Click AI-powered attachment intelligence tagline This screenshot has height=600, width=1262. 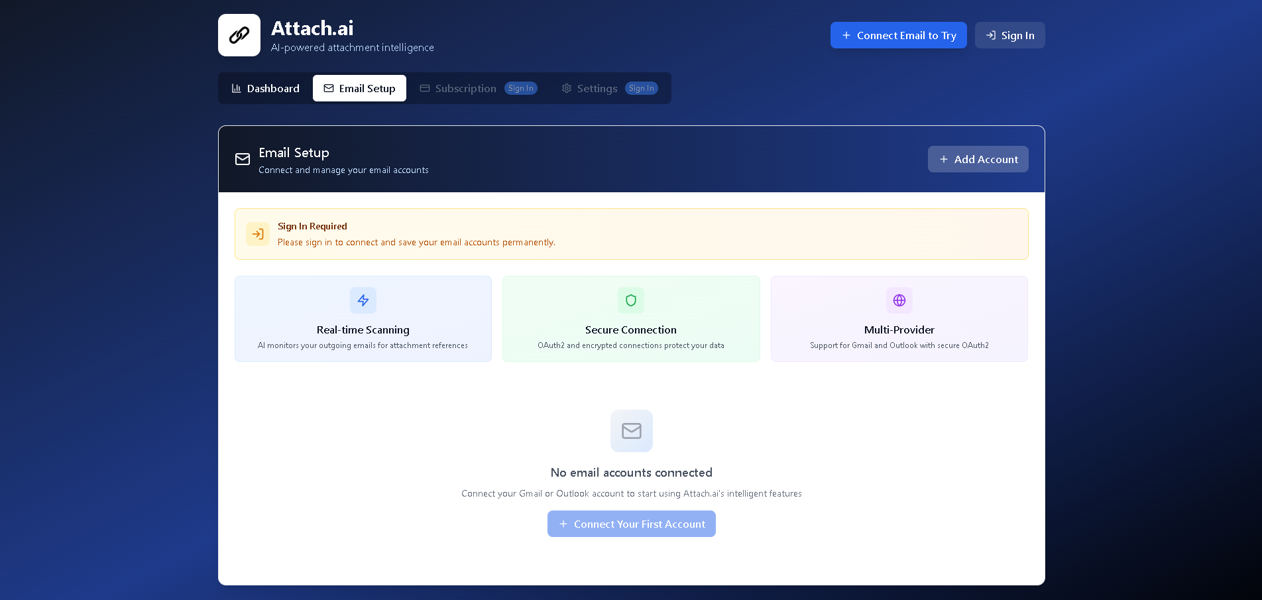pos(353,48)
